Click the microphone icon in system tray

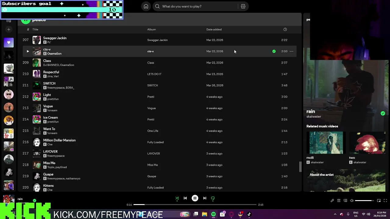click(x=348, y=214)
